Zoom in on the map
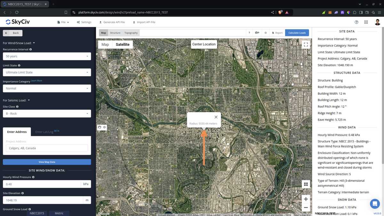This screenshot has height=216, width=384. pos(306,199)
